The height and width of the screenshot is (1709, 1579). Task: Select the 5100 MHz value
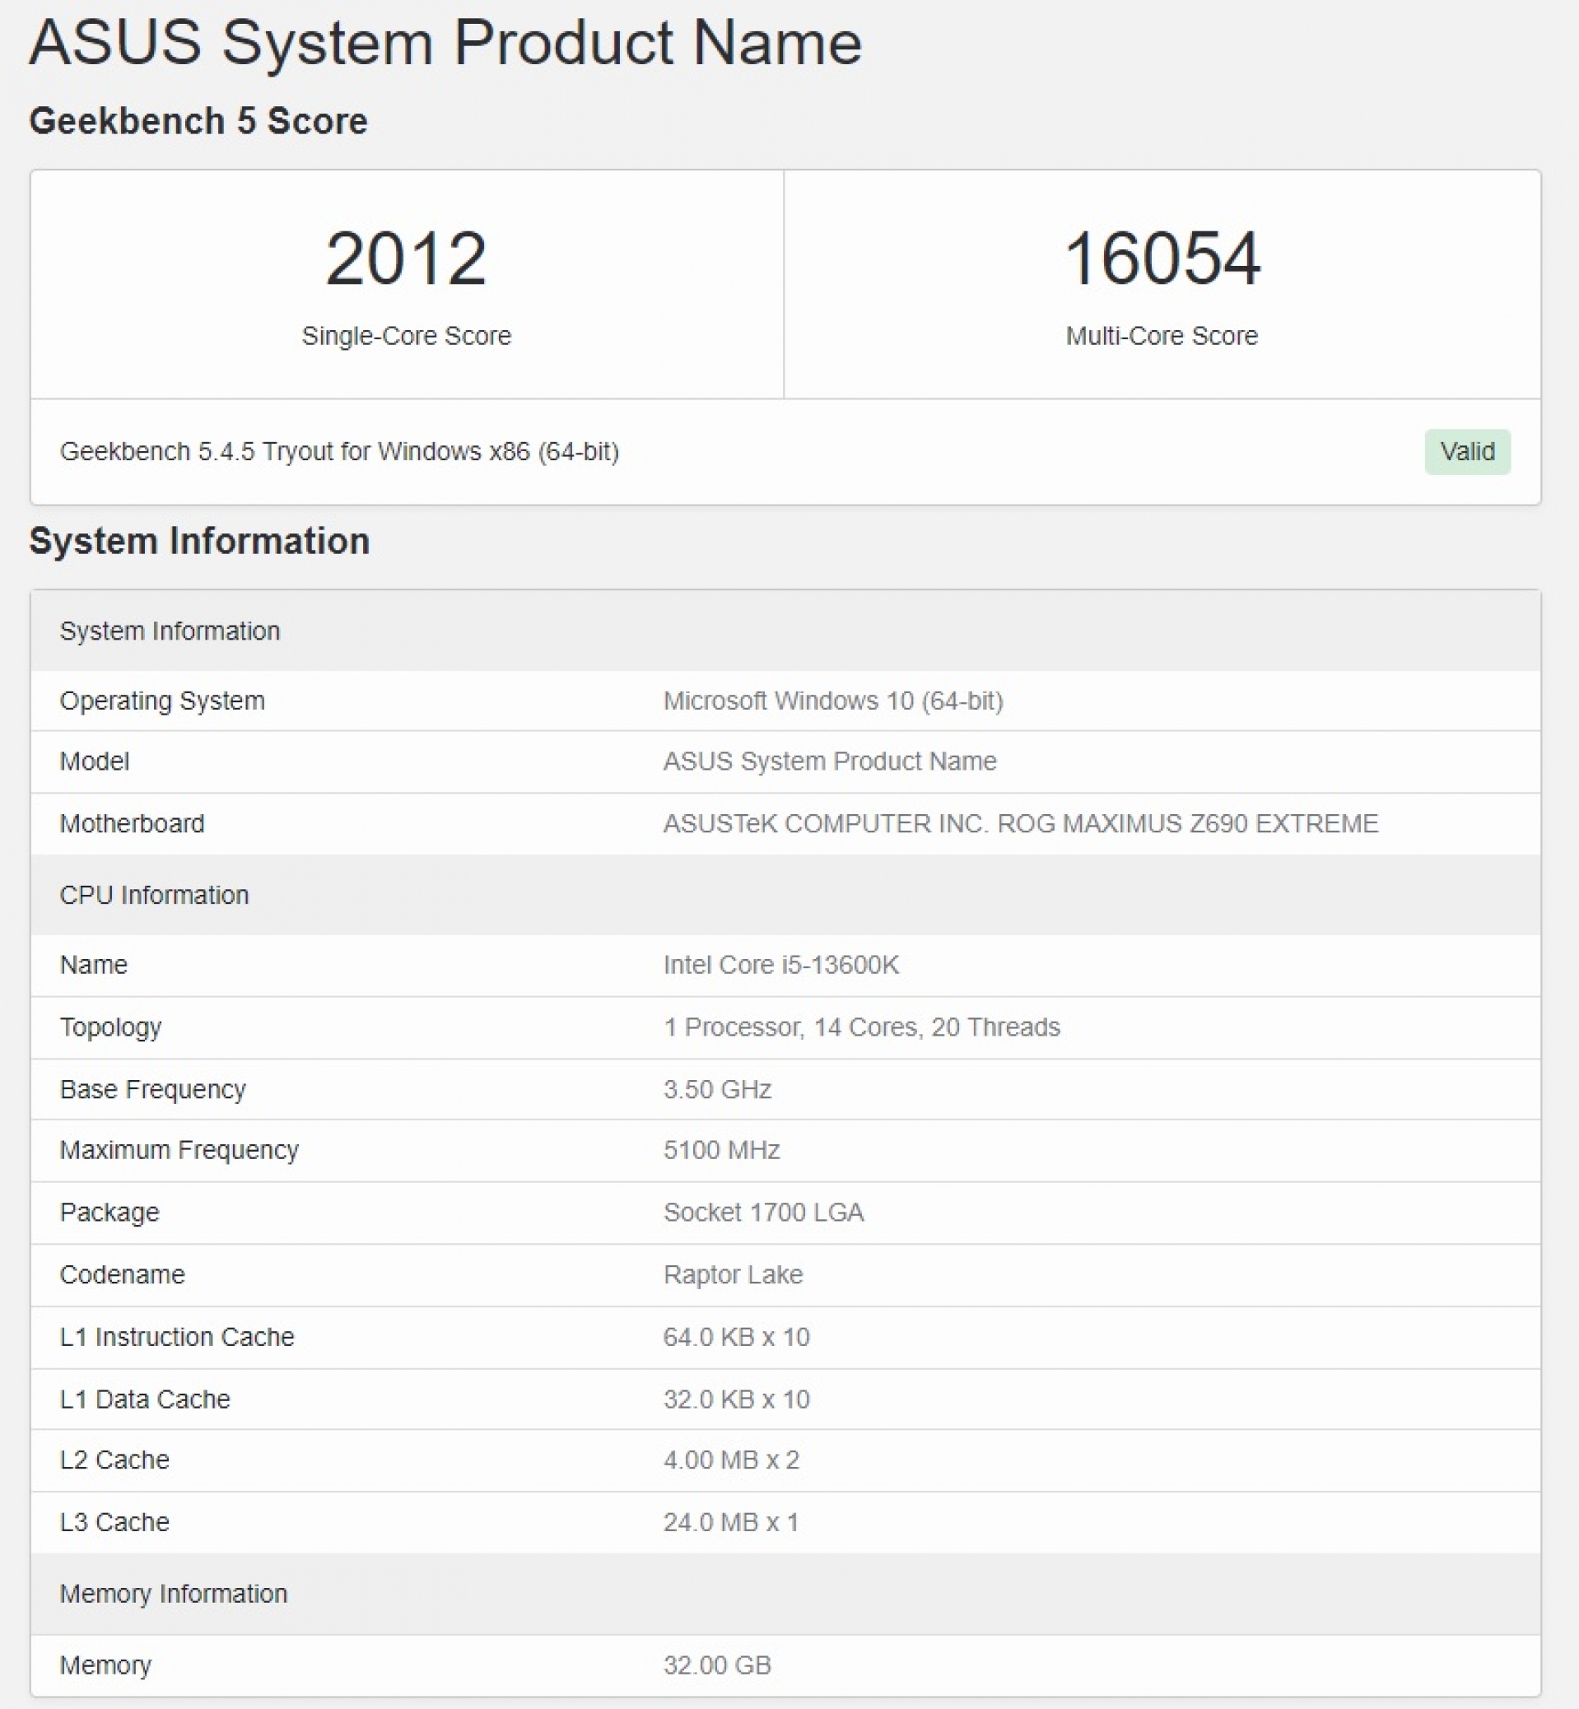(x=721, y=1150)
